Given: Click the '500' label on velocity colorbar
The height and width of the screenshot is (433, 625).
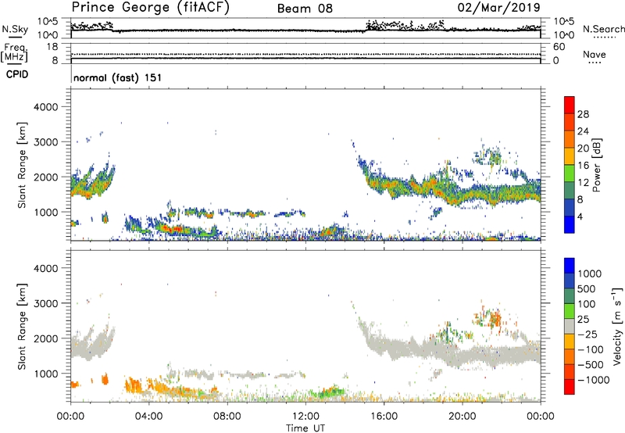Looking at the screenshot, I should click(587, 289).
